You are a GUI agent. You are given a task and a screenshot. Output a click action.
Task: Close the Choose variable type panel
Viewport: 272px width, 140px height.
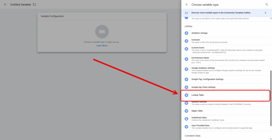[x=186, y=5]
